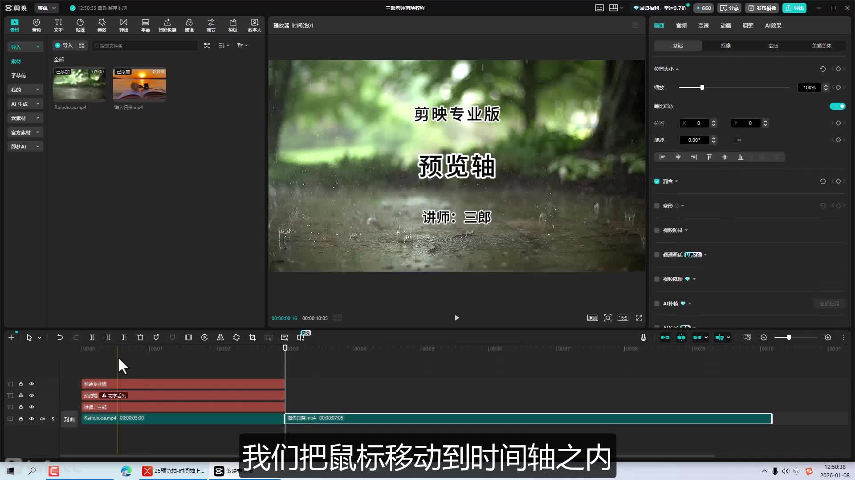855x480 pixels.
Task: Click the mirror flip icon
Action: tap(220, 337)
